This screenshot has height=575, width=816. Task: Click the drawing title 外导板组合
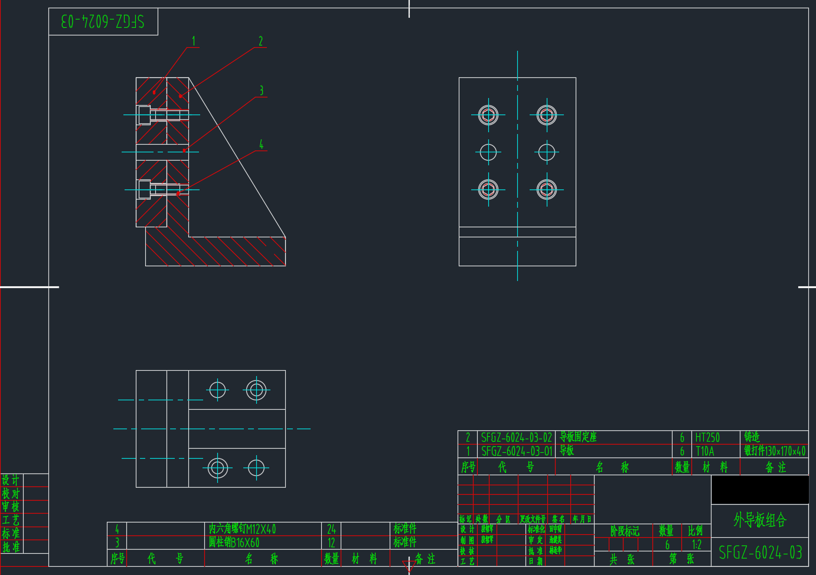(759, 520)
